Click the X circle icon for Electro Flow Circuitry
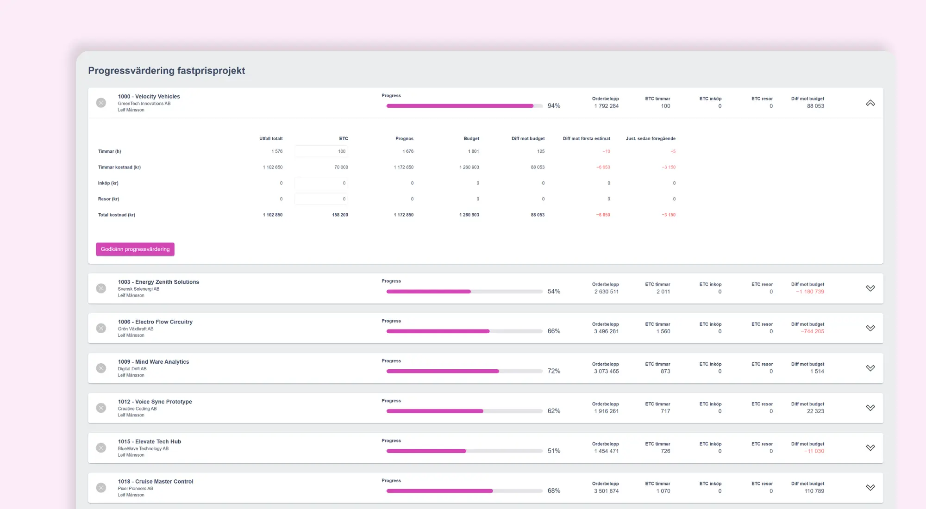The height and width of the screenshot is (509, 926). [101, 328]
